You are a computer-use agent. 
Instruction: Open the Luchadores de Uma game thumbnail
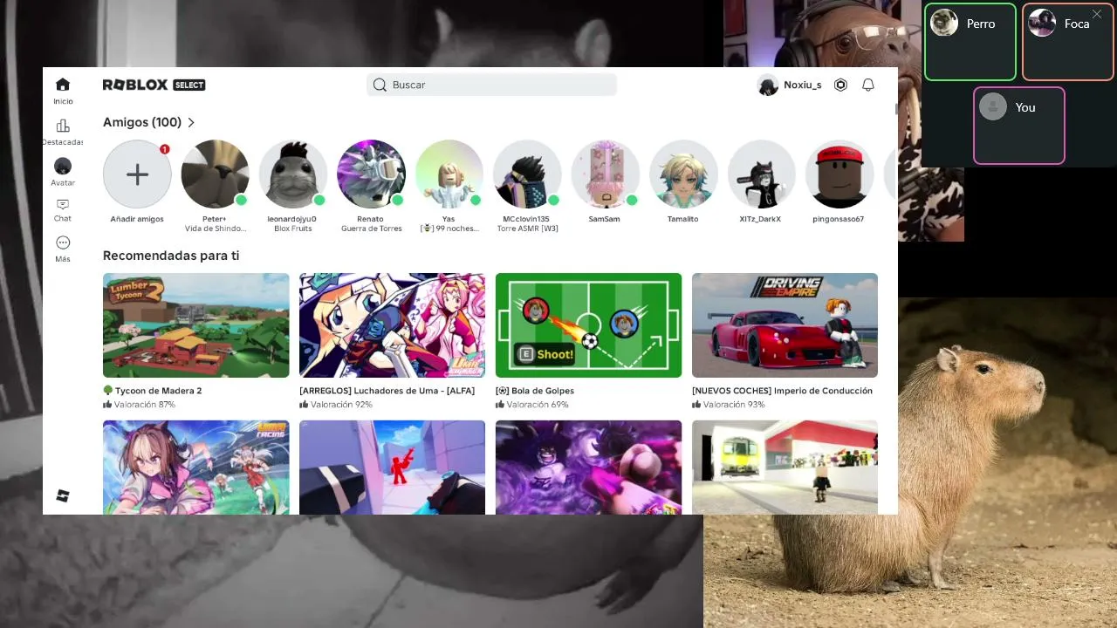pyautogui.click(x=393, y=325)
